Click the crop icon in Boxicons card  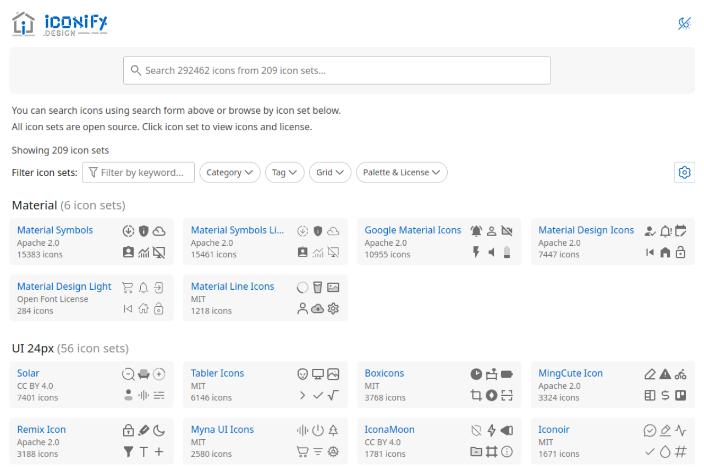476,395
